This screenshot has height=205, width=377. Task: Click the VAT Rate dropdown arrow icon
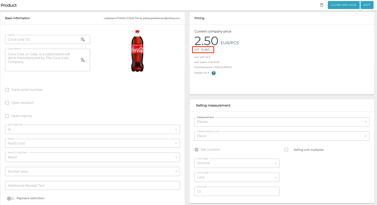point(176,129)
